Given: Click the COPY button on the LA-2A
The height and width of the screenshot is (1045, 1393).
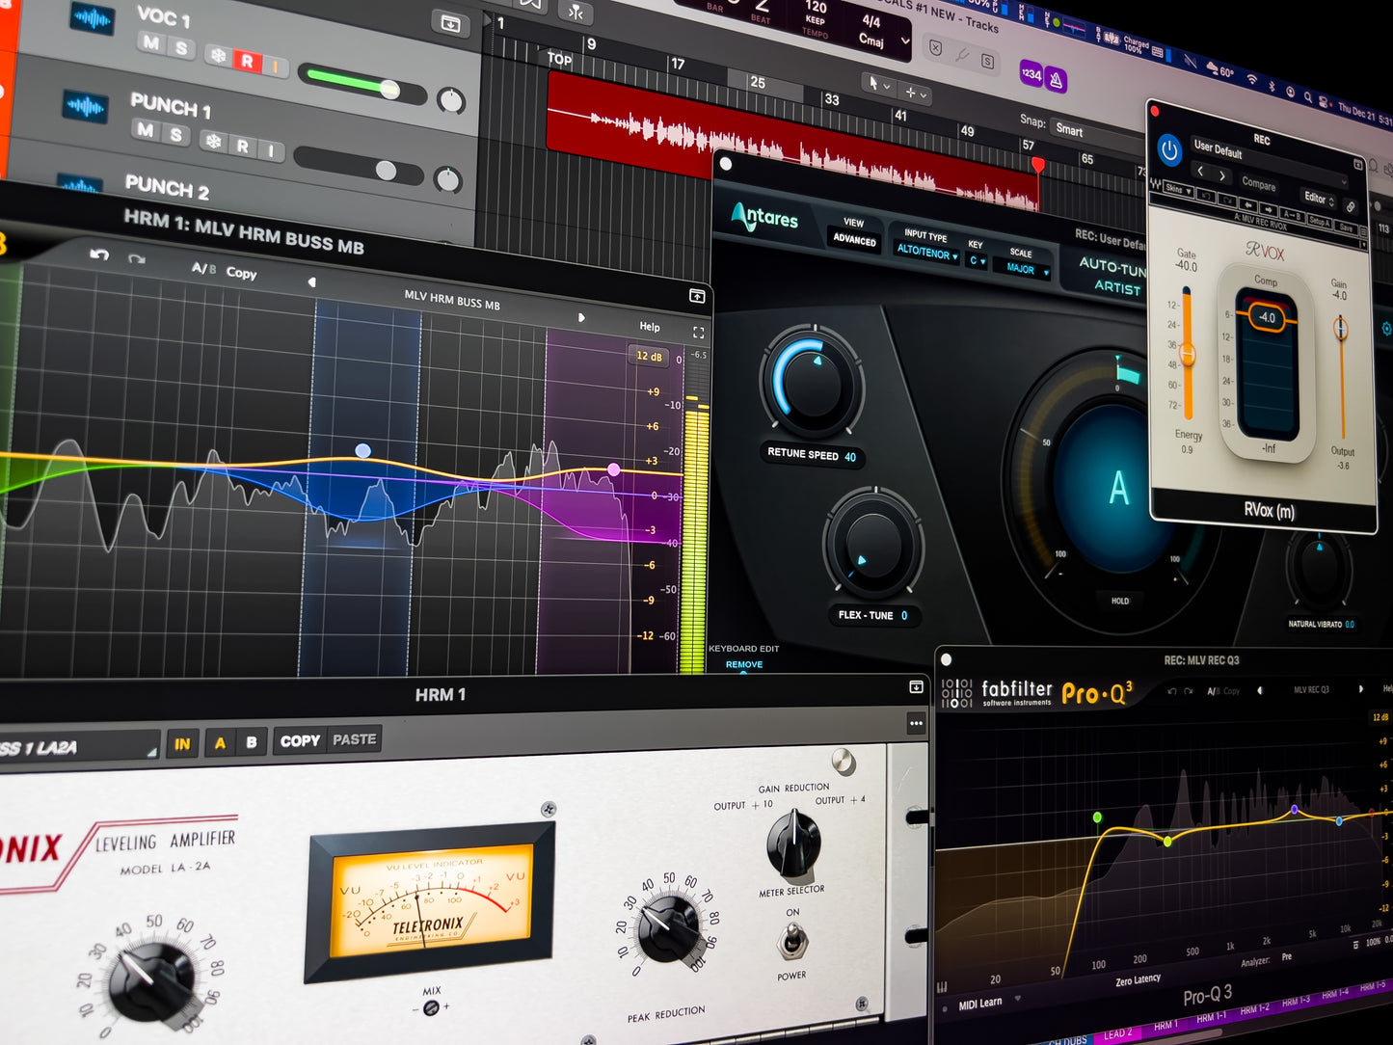Looking at the screenshot, I should 300,740.
